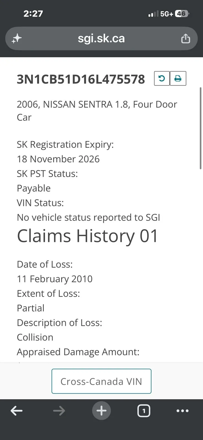Tap the 11 February 2010 loss date
203x440 pixels.
pyautogui.click(x=55, y=279)
